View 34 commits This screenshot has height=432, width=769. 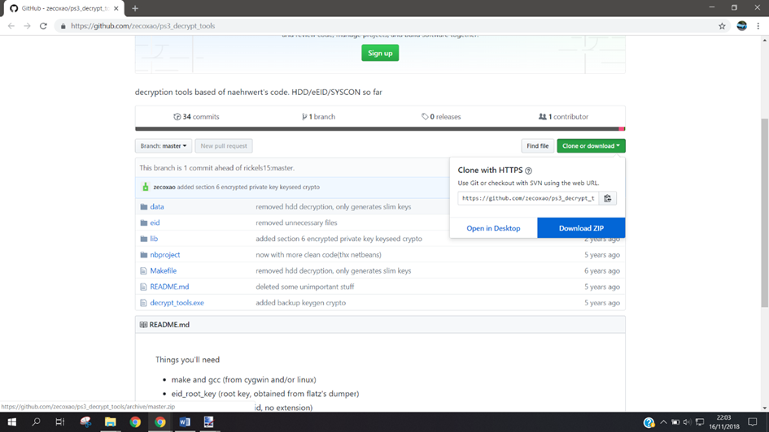pos(196,116)
